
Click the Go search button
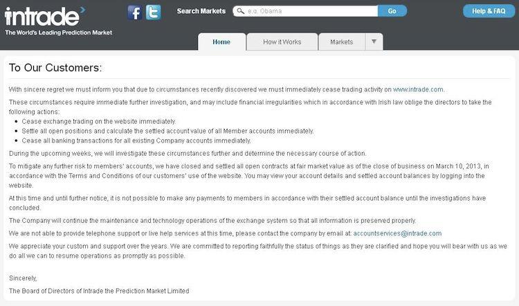point(392,11)
